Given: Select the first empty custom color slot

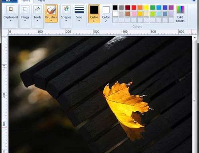Looking at the screenshot, I should [115, 20].
